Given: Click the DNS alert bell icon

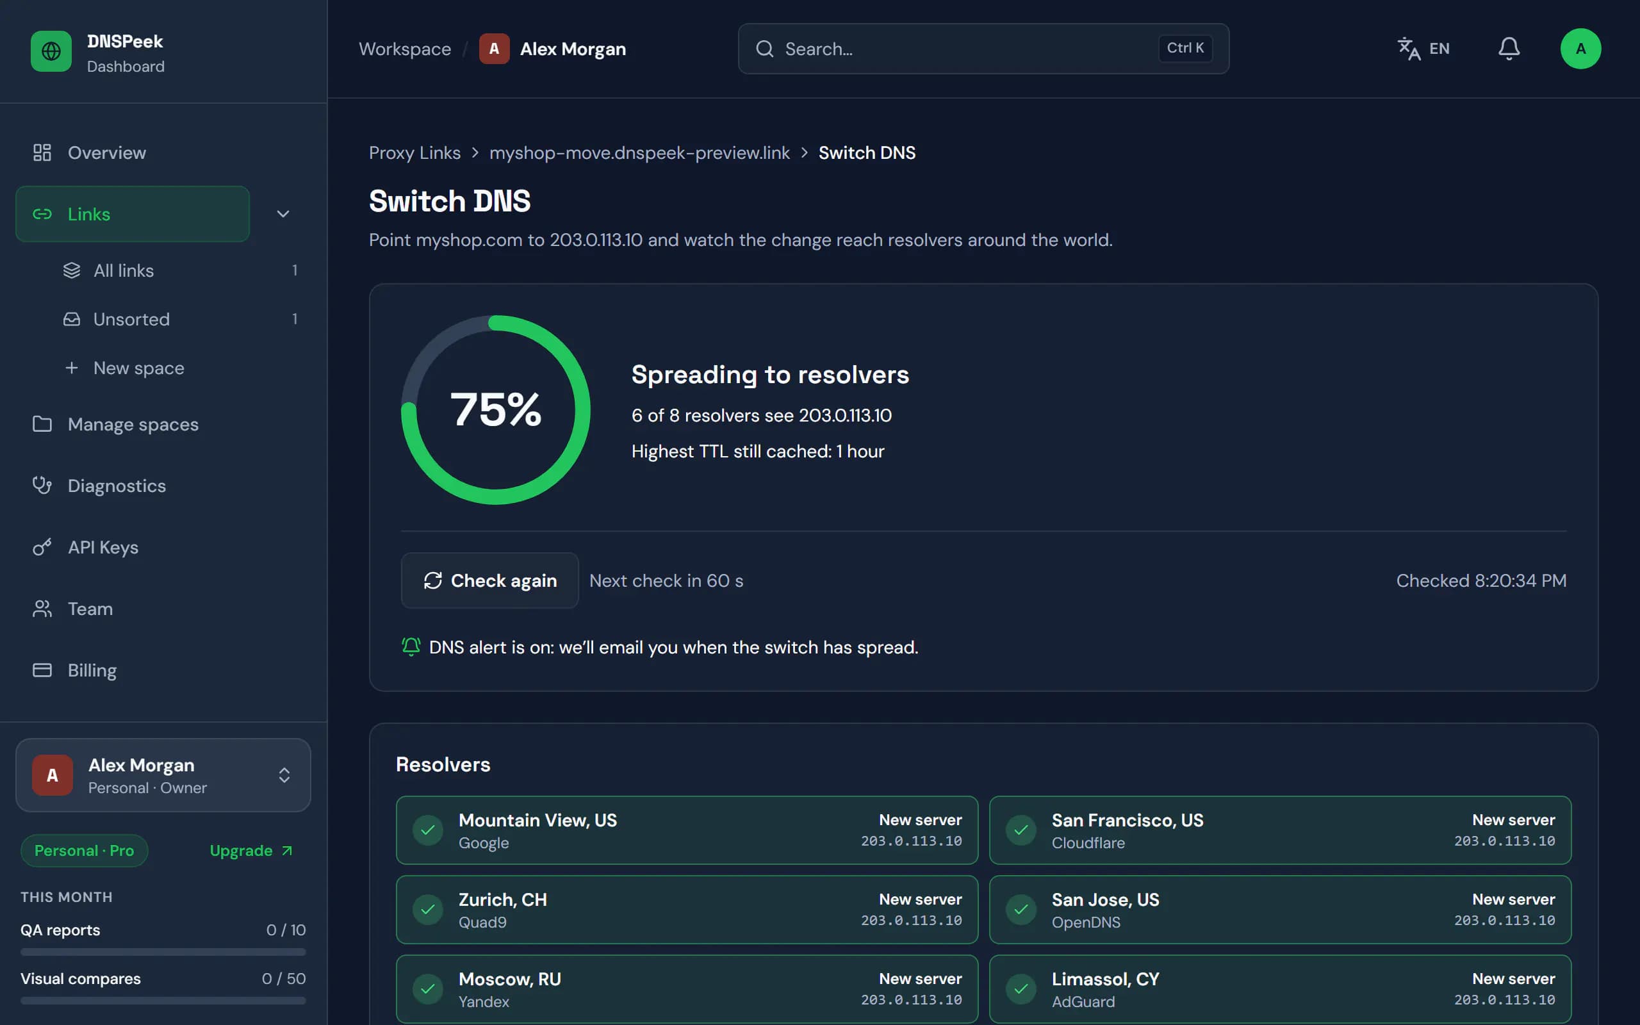Looking at the screenshot, I should [411, 647].
